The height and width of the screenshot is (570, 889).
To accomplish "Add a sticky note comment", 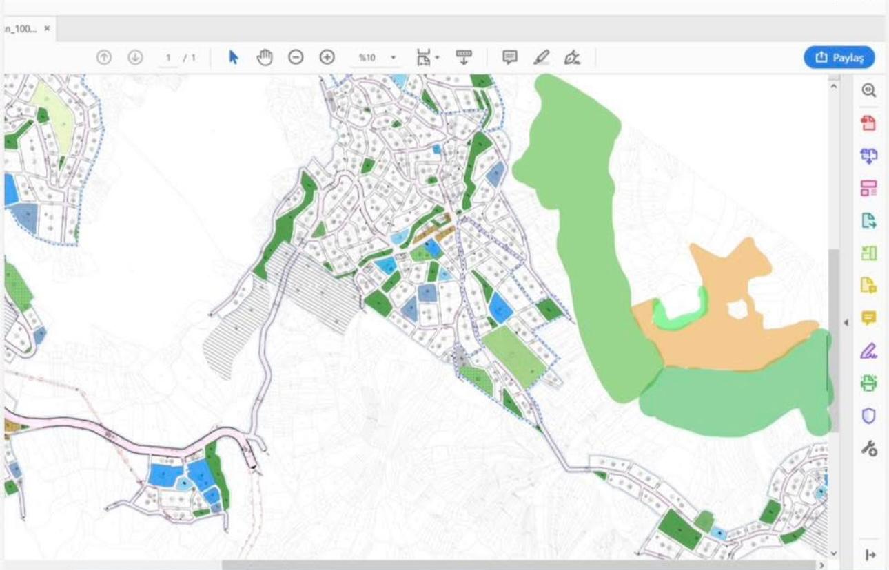I will [510, 58].
